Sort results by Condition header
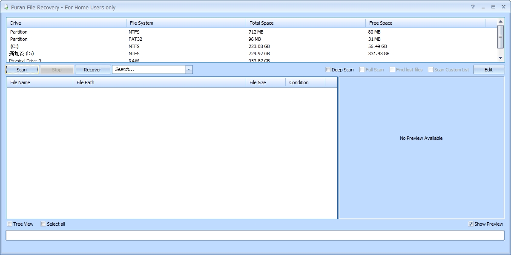This screenshot has height=255, width=511. pos(305,82)
